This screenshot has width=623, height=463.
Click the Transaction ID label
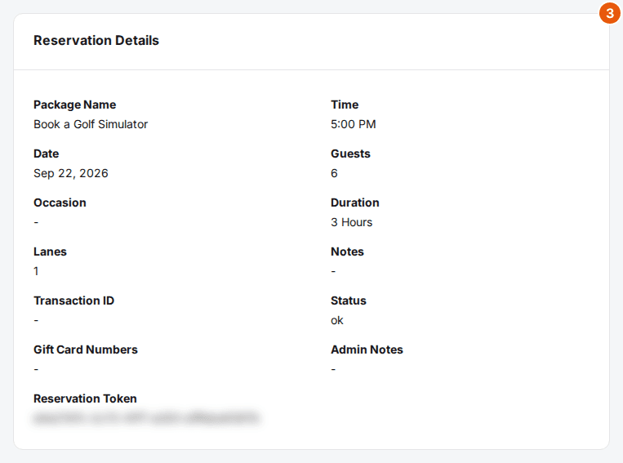pyautogui.click(x=74, y=301)
